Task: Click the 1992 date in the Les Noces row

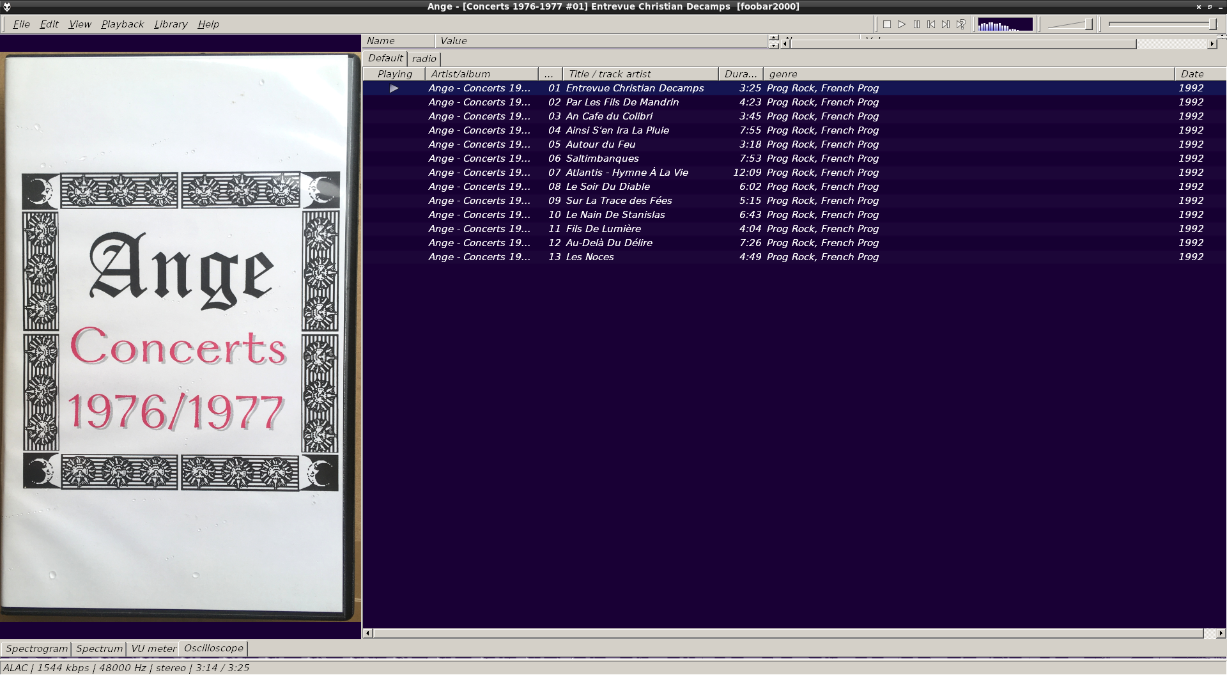Action: click(x=1191, y=257)
